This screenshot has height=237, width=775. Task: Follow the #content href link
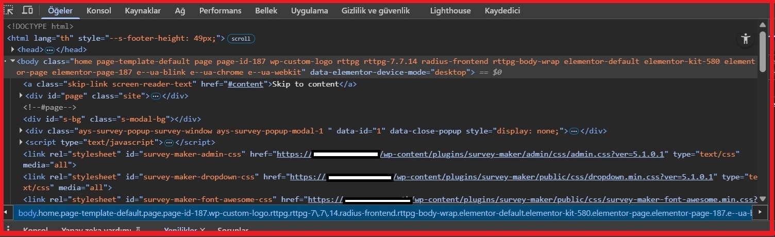[x=247, y=84]
